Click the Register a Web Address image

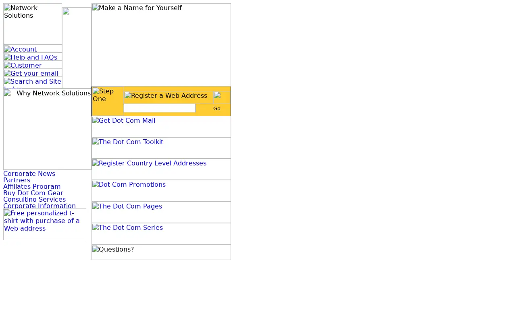click(x=169, y=97)
